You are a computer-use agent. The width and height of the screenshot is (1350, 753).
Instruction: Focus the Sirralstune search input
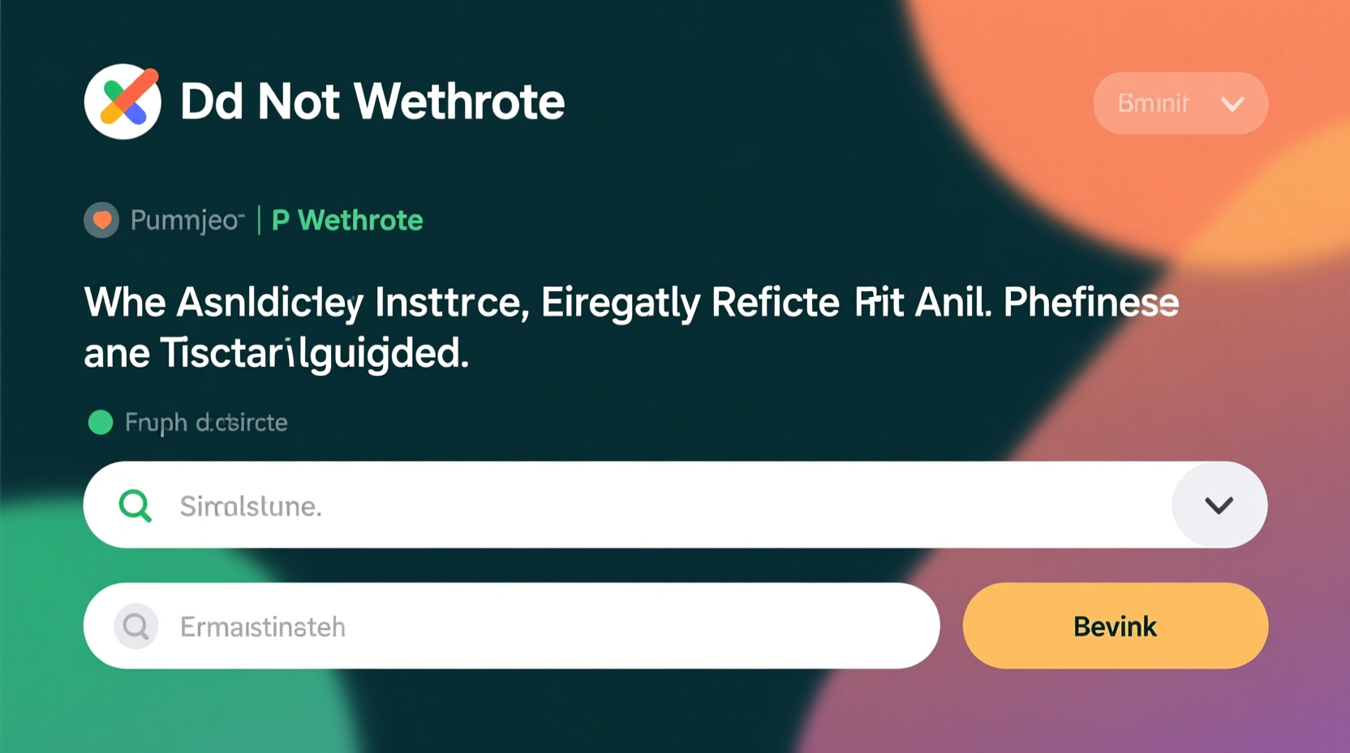tap(649, 506)
